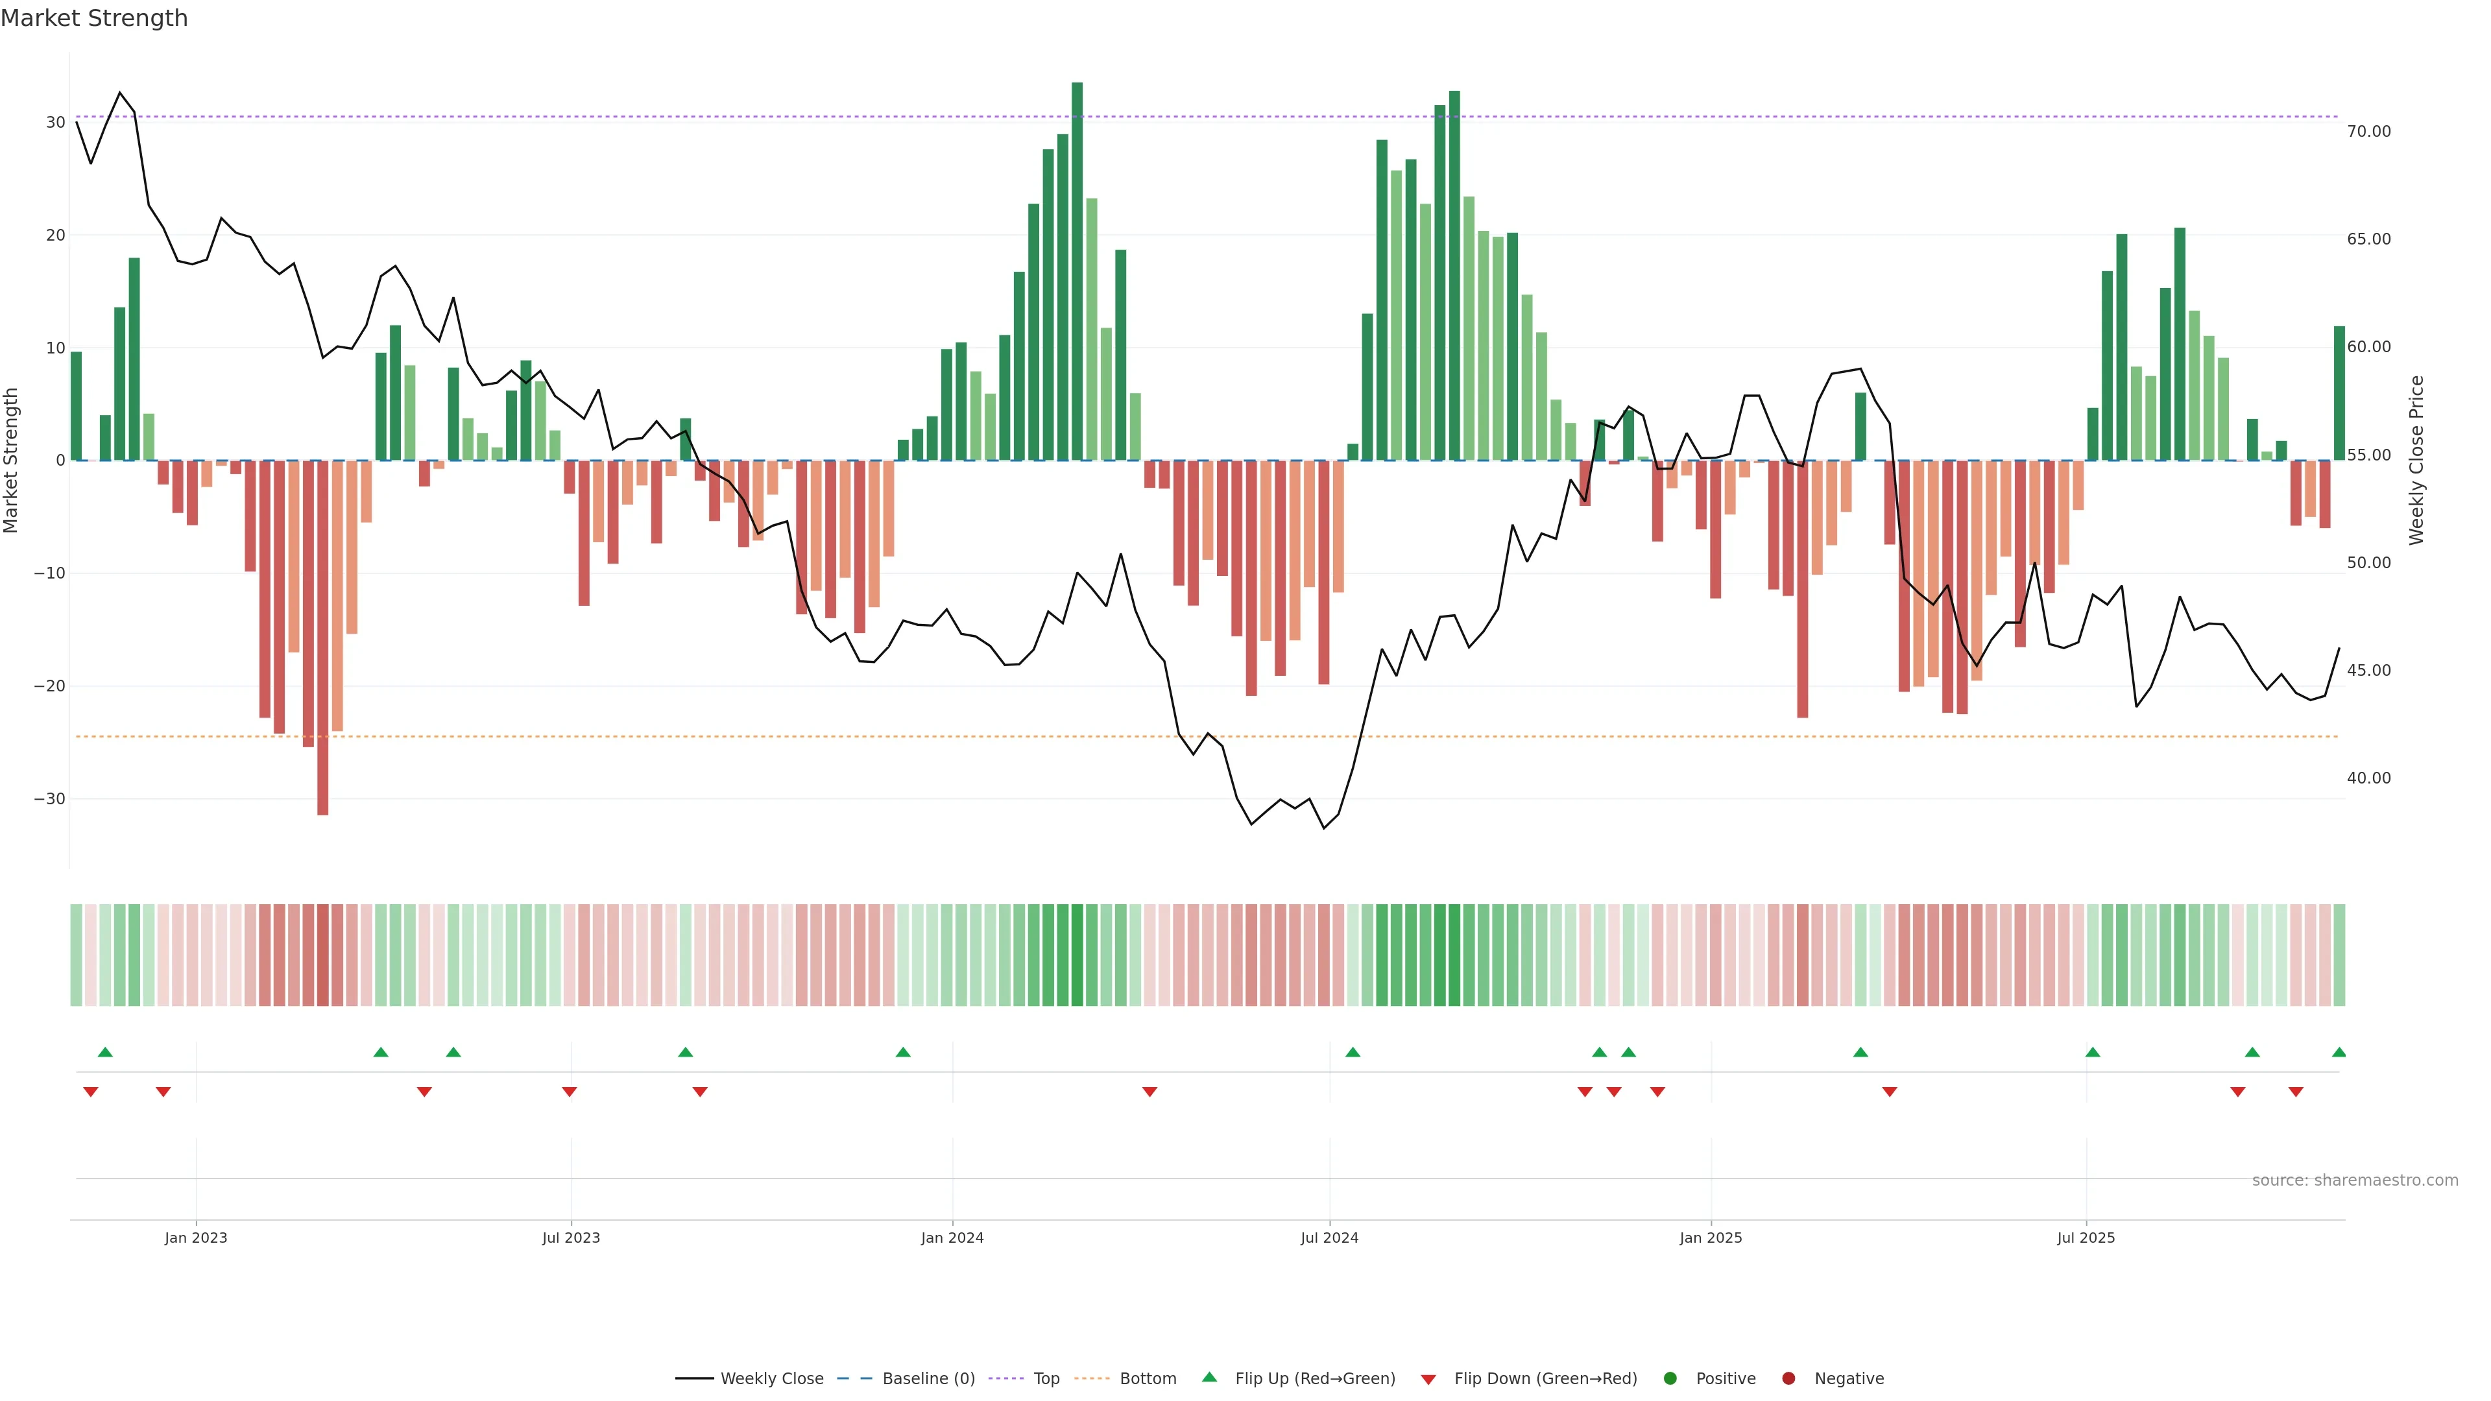This screenshot has height=1401, width=2491.
Task: Click the Weekly Close Price axis title
Action: [x=2416, y=461]
